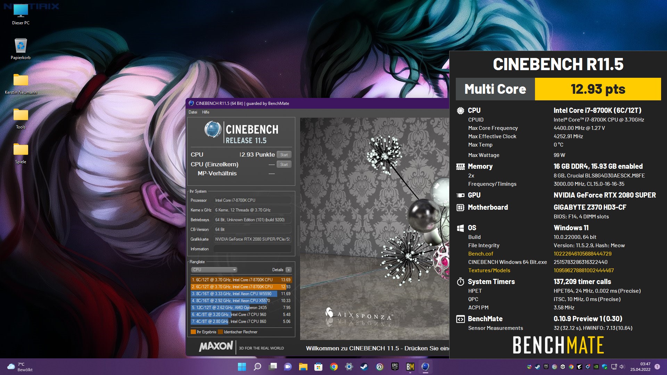Open Epic Games Launcher taskbar icon

[395, 367]
